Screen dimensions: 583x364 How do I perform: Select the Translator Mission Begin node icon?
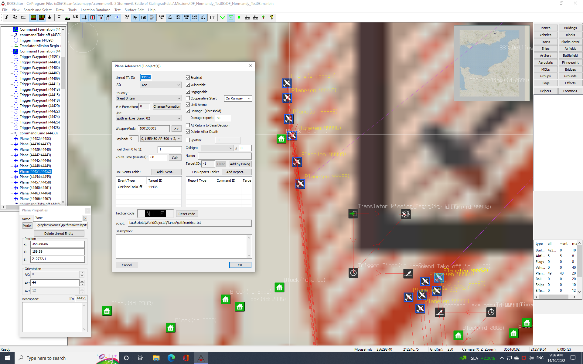click(x=353, y=214)
